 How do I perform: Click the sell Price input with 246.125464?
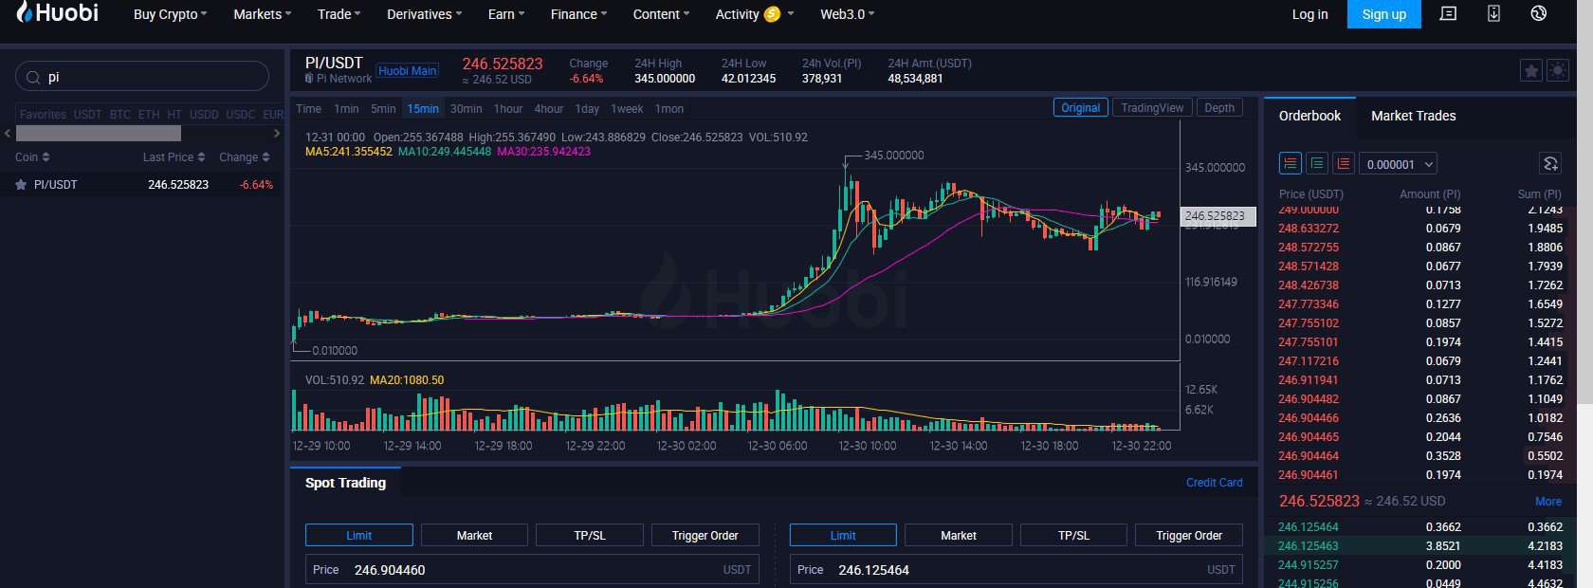1016,570
